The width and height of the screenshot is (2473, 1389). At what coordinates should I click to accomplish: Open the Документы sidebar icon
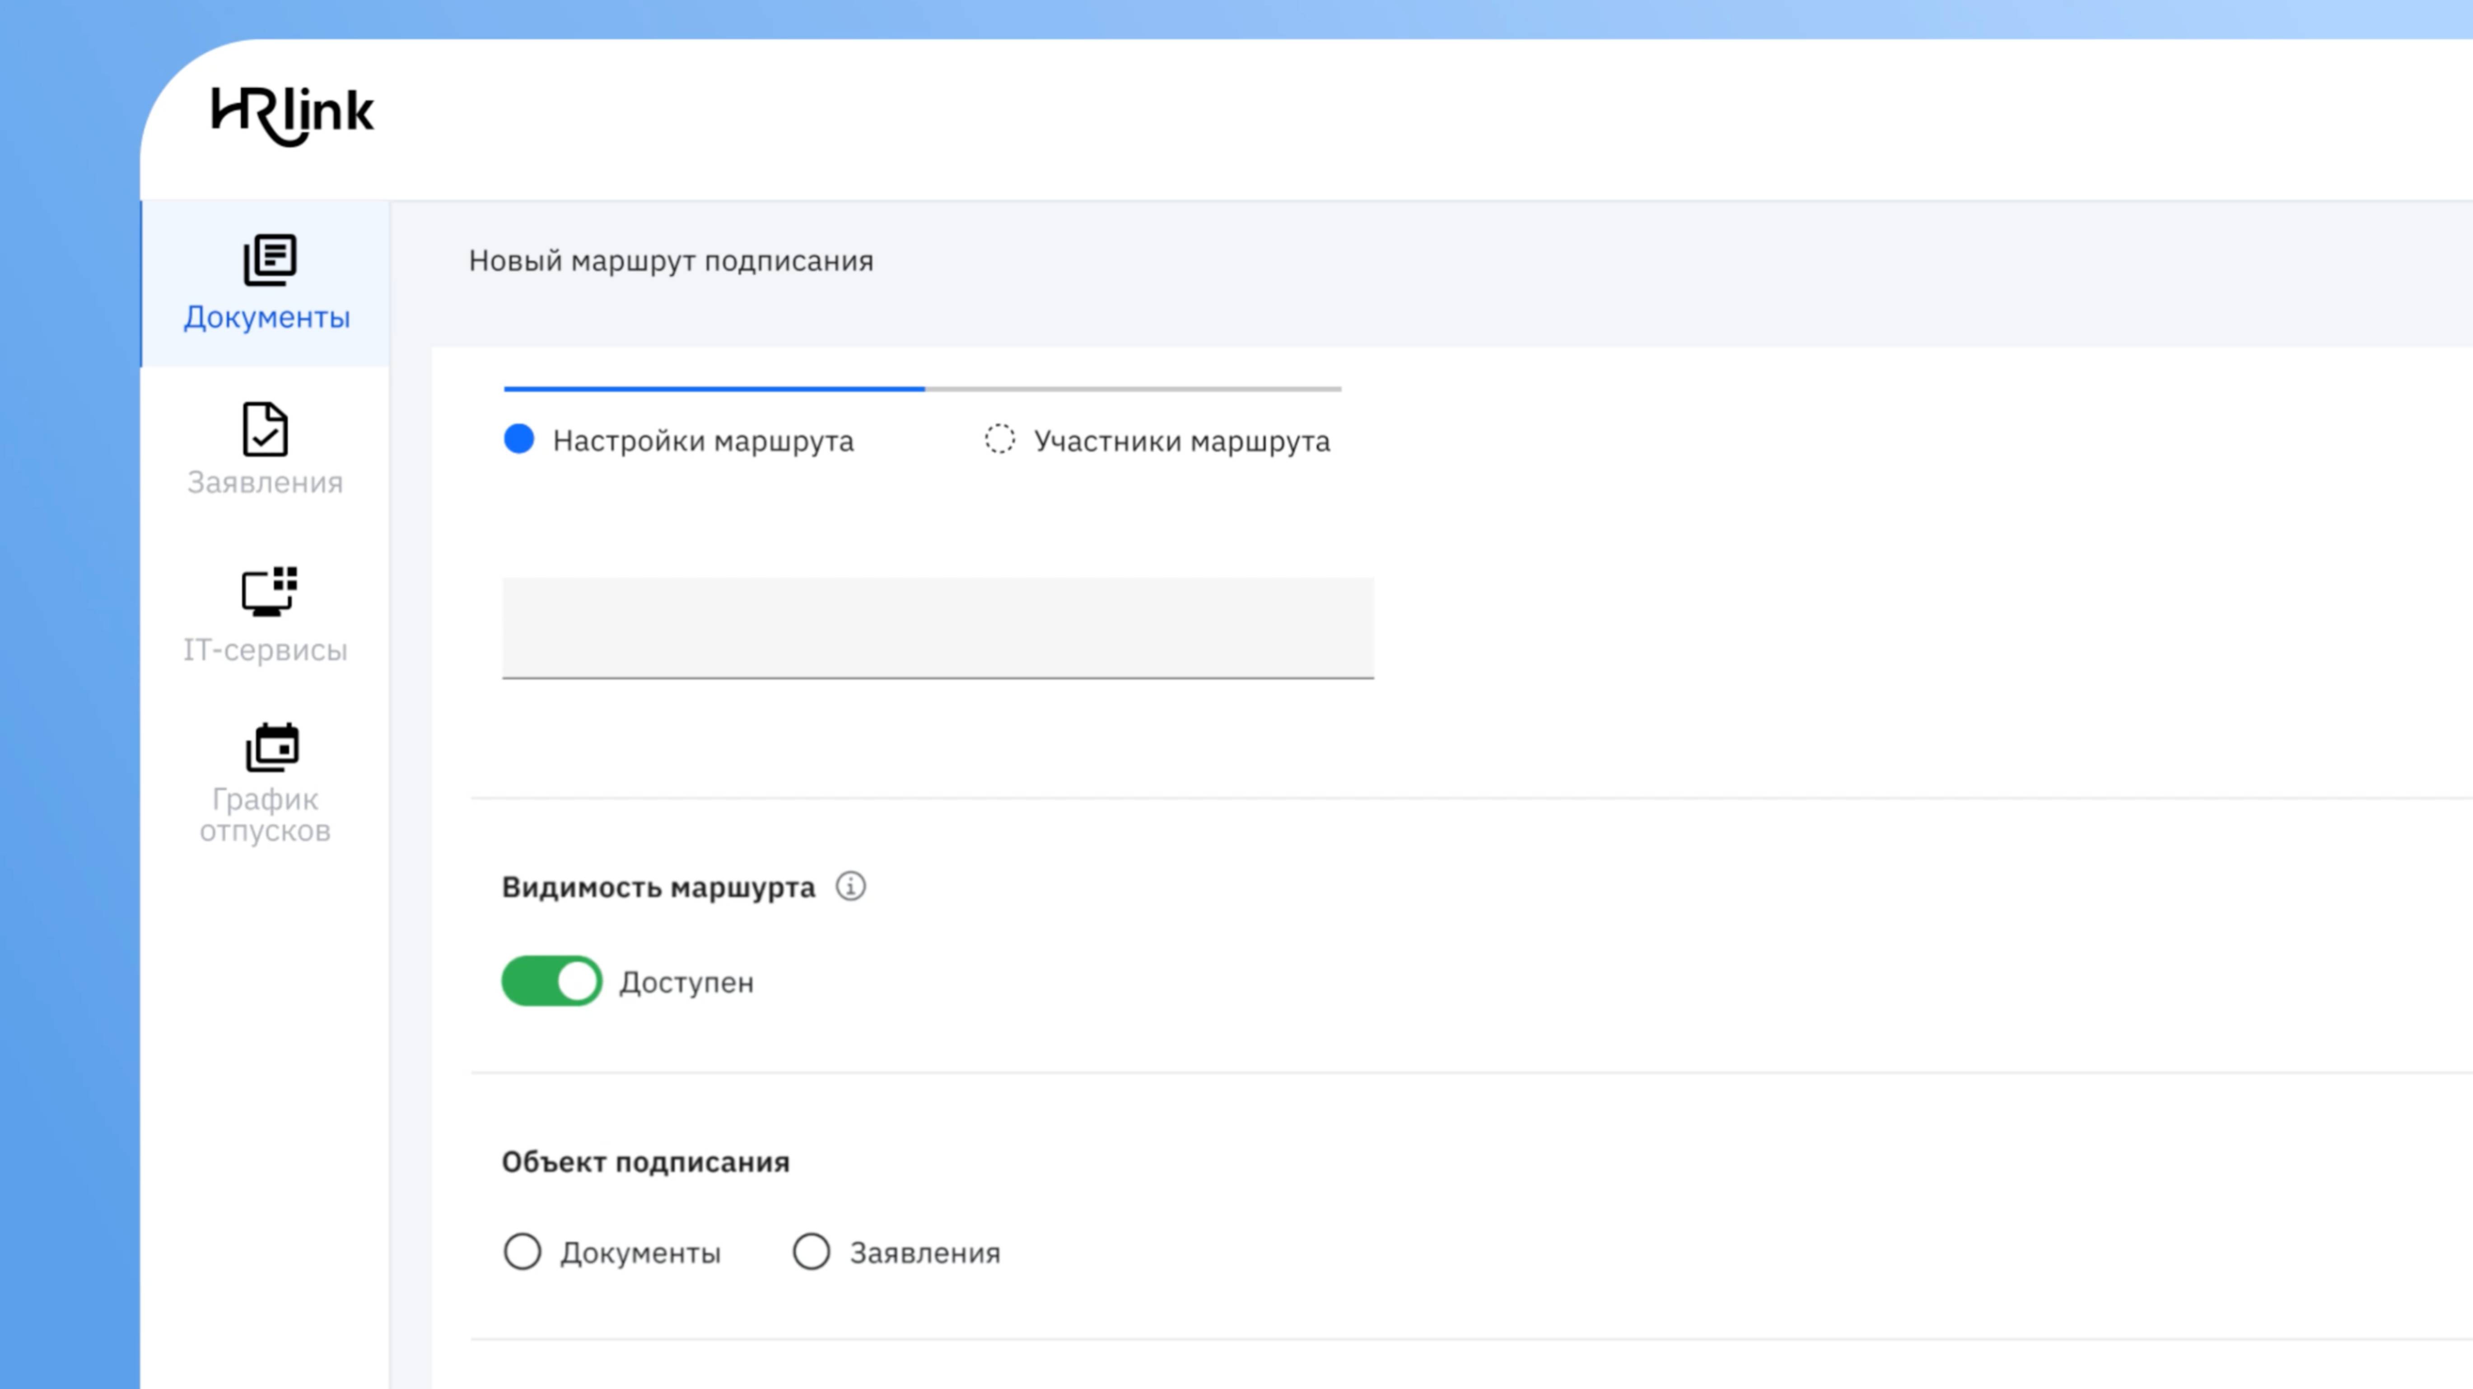tap(269, 259)
